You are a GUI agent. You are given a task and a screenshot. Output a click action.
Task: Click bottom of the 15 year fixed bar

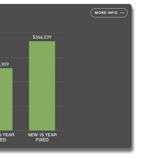[x=42, y=130]
